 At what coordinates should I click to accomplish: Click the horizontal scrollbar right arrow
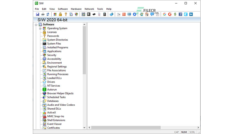198,128
